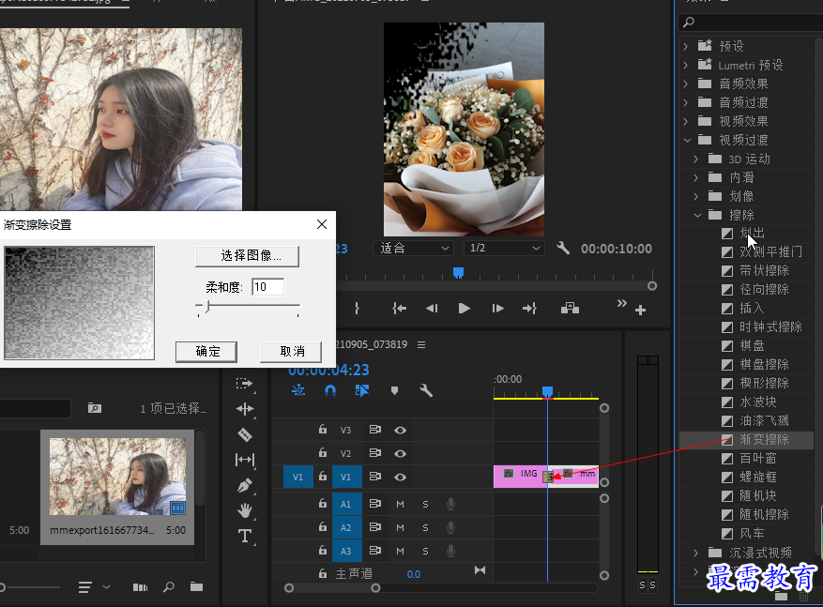Click the timeline playhead marker
This screenshot has width=823, height=607.
[547, 392]
